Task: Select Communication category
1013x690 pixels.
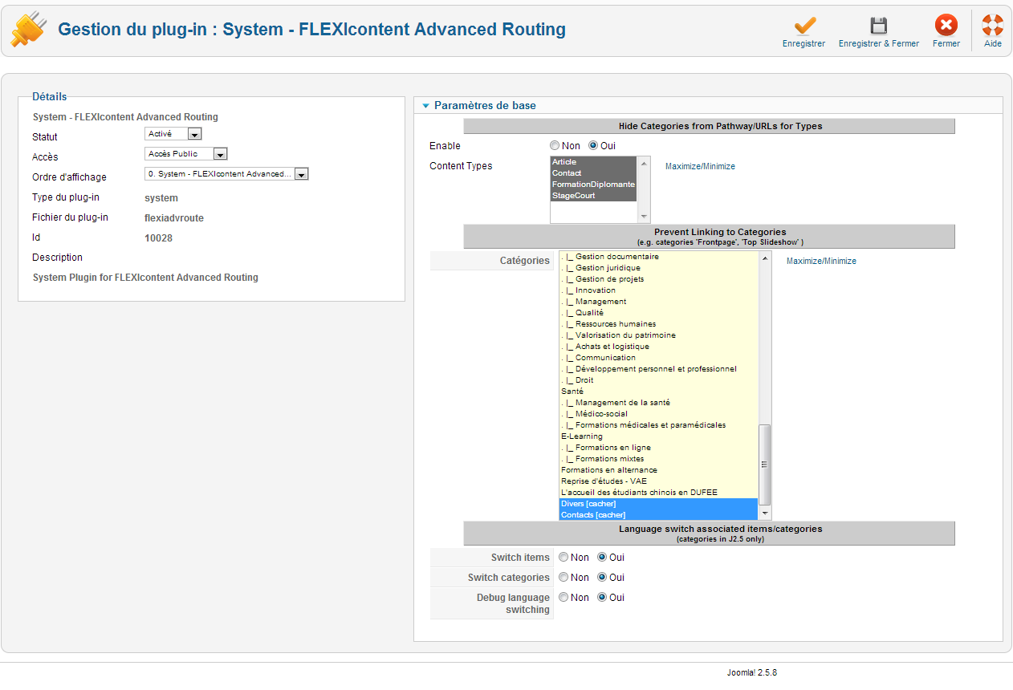Action: click(658, 358)
